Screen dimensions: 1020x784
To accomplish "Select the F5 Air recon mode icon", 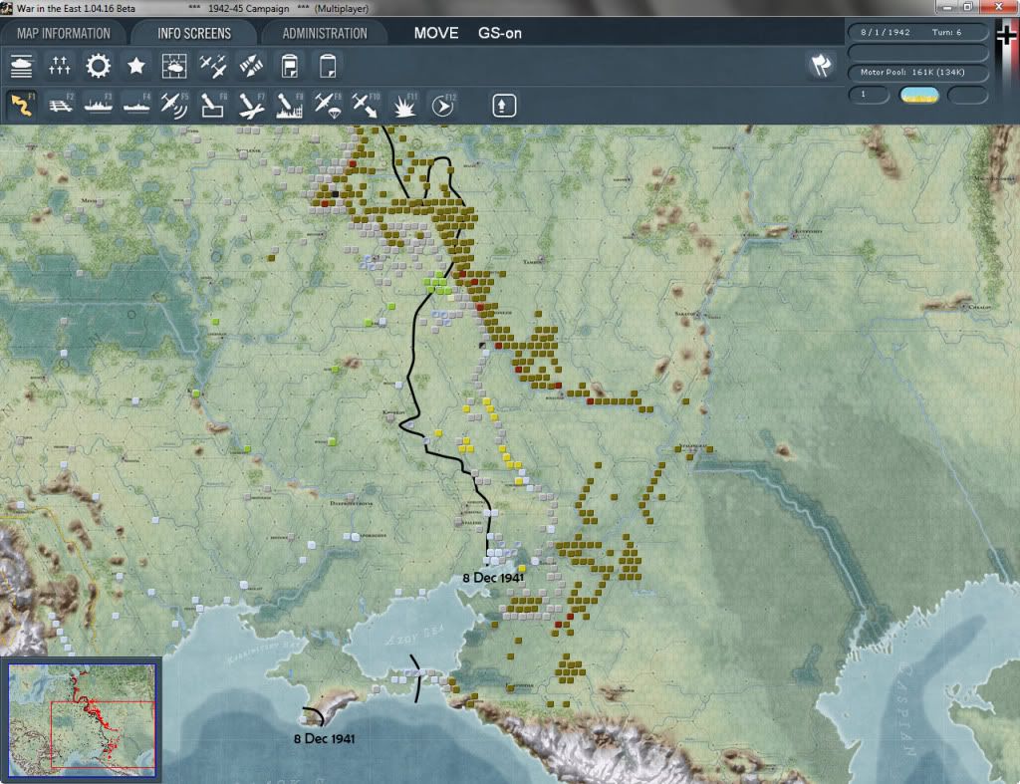I will pos(174,106).
